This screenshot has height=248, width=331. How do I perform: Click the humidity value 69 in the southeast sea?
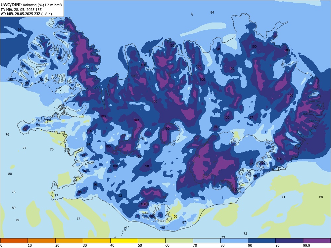(321, 197)
